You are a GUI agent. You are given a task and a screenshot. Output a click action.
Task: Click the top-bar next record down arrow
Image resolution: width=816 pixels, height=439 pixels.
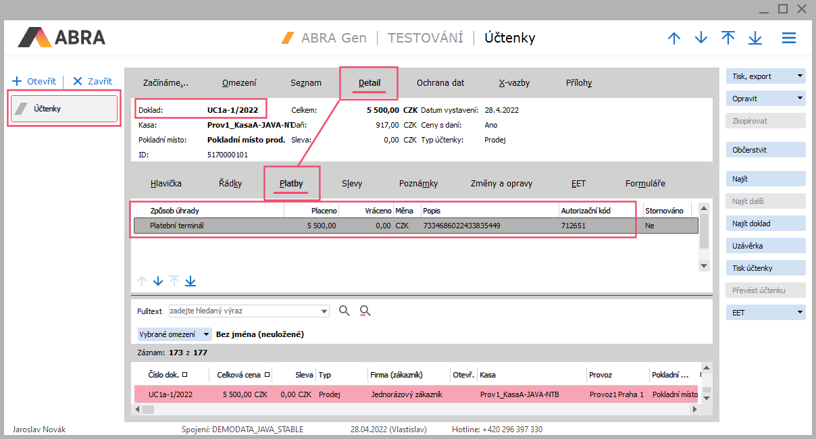(x=701, y=38)
